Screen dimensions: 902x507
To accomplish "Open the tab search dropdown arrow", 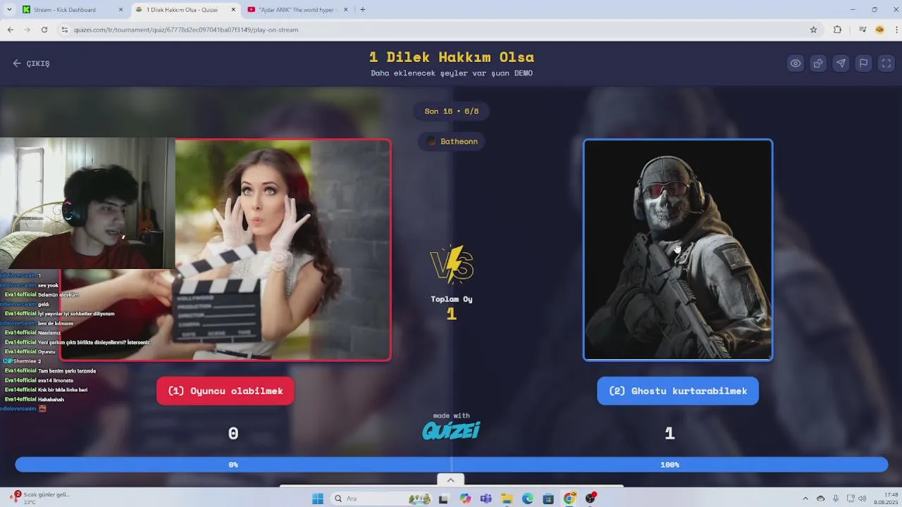I will tap(9, 10).
